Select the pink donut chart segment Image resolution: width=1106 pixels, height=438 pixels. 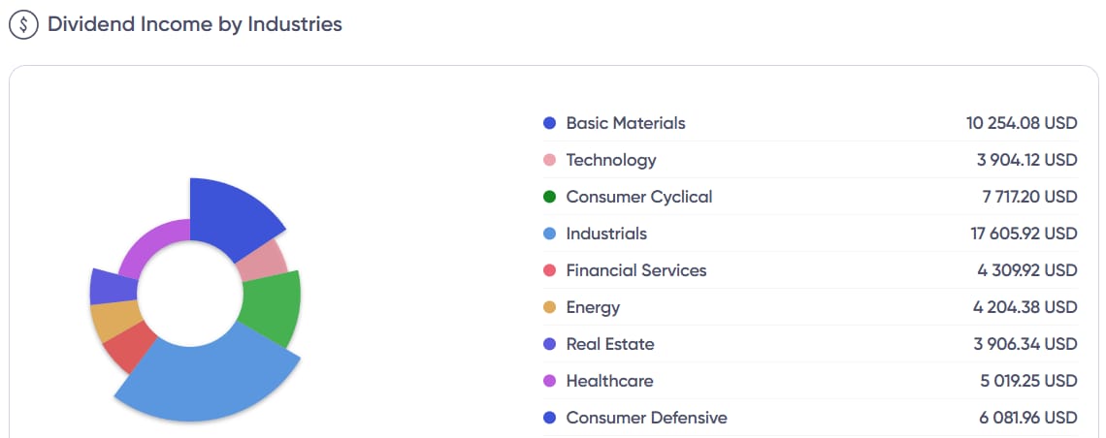tap(264, 260)
